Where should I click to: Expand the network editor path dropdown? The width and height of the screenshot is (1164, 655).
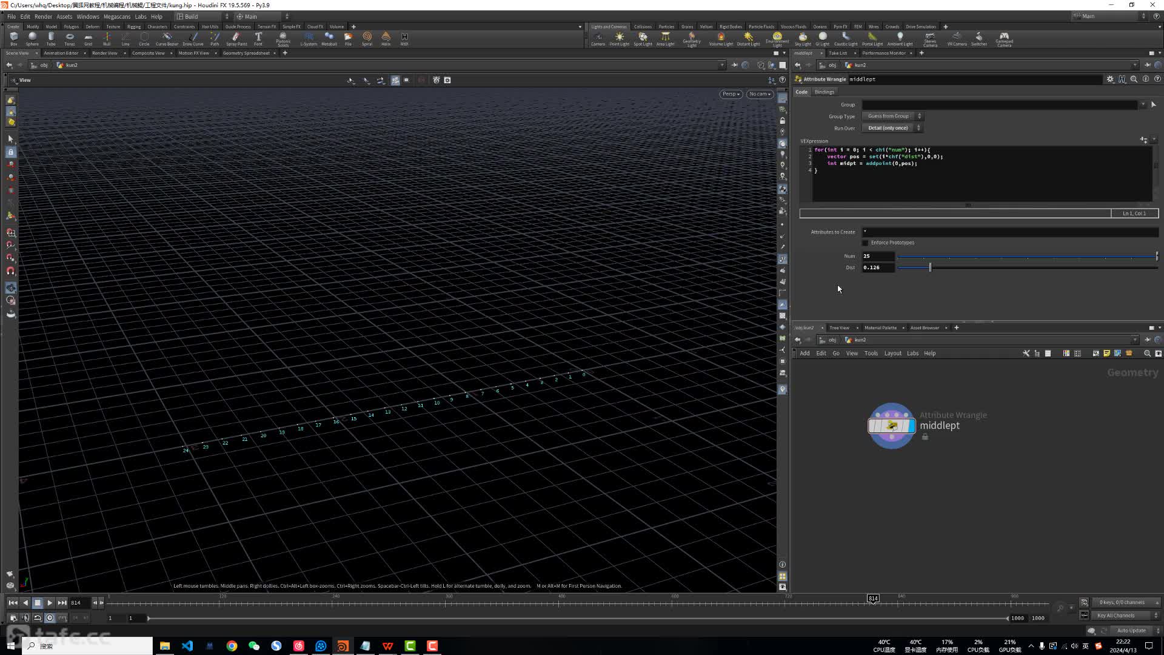[x=1135, y=340]
